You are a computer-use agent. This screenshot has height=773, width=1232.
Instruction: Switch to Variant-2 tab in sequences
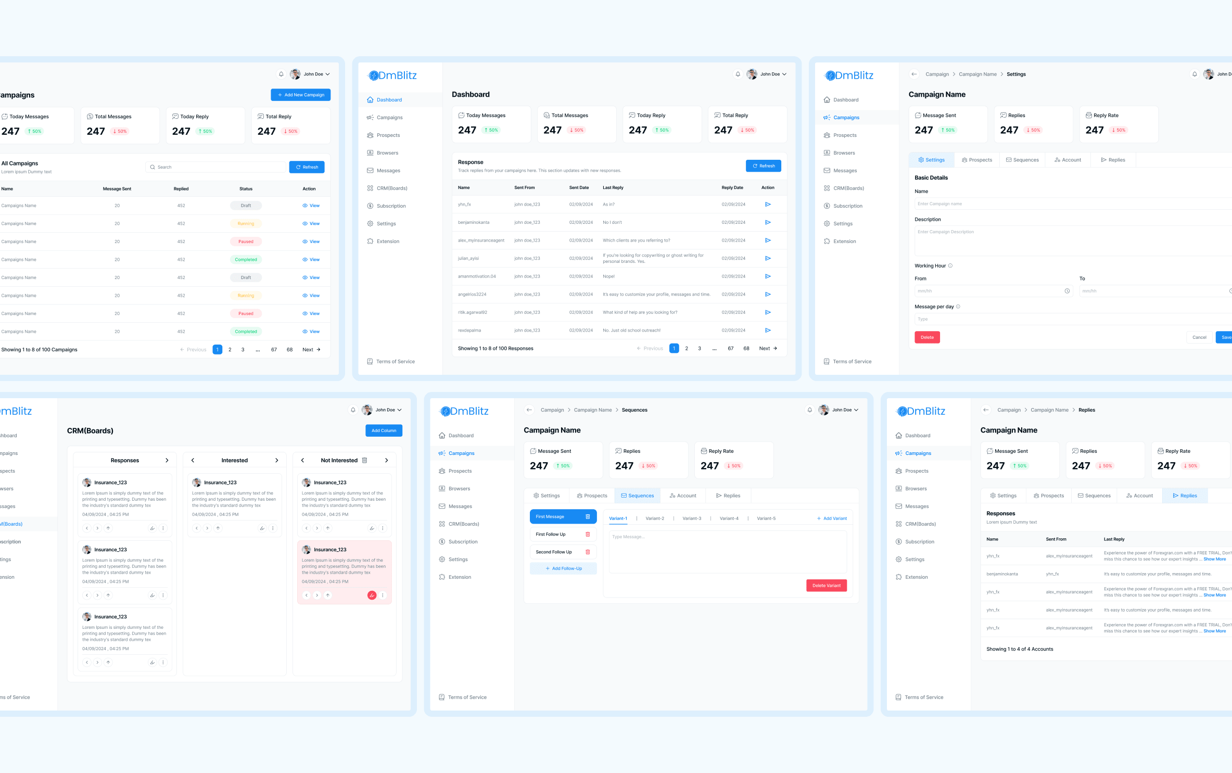655,518
